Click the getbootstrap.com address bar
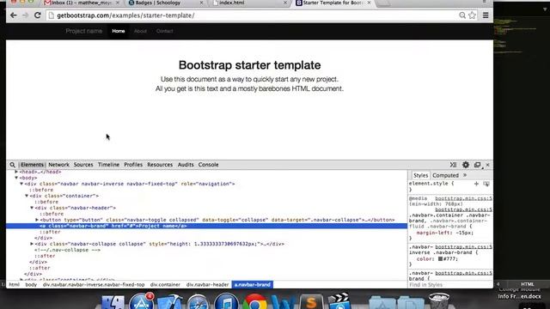This screenshot has width=550, height=309. pyautogui.click(x=256, y=15)
